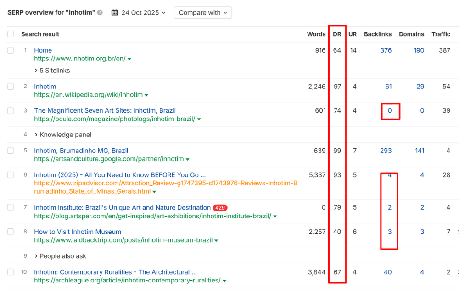The width and height of the screenshot is (459, 293).
Task: Click the en.wikipedia.org/wiki/Inhotim URL
Action: (89, 95)
